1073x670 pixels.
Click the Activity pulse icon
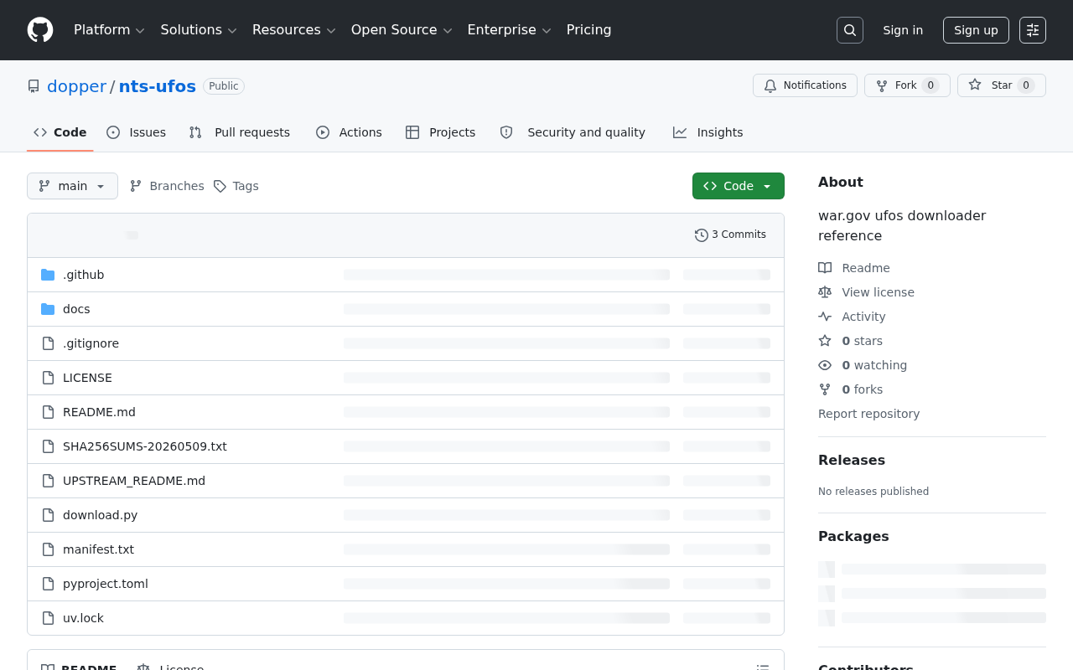(x=825, y=317)
